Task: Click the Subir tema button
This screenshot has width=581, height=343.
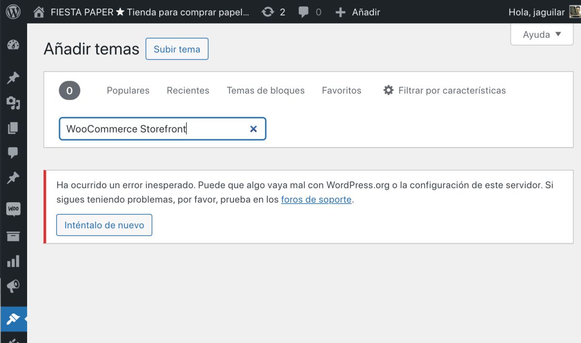Action: click(x=177, y=49)
